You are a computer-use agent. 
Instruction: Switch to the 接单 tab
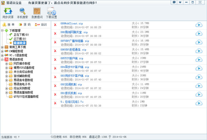(9, 24)
